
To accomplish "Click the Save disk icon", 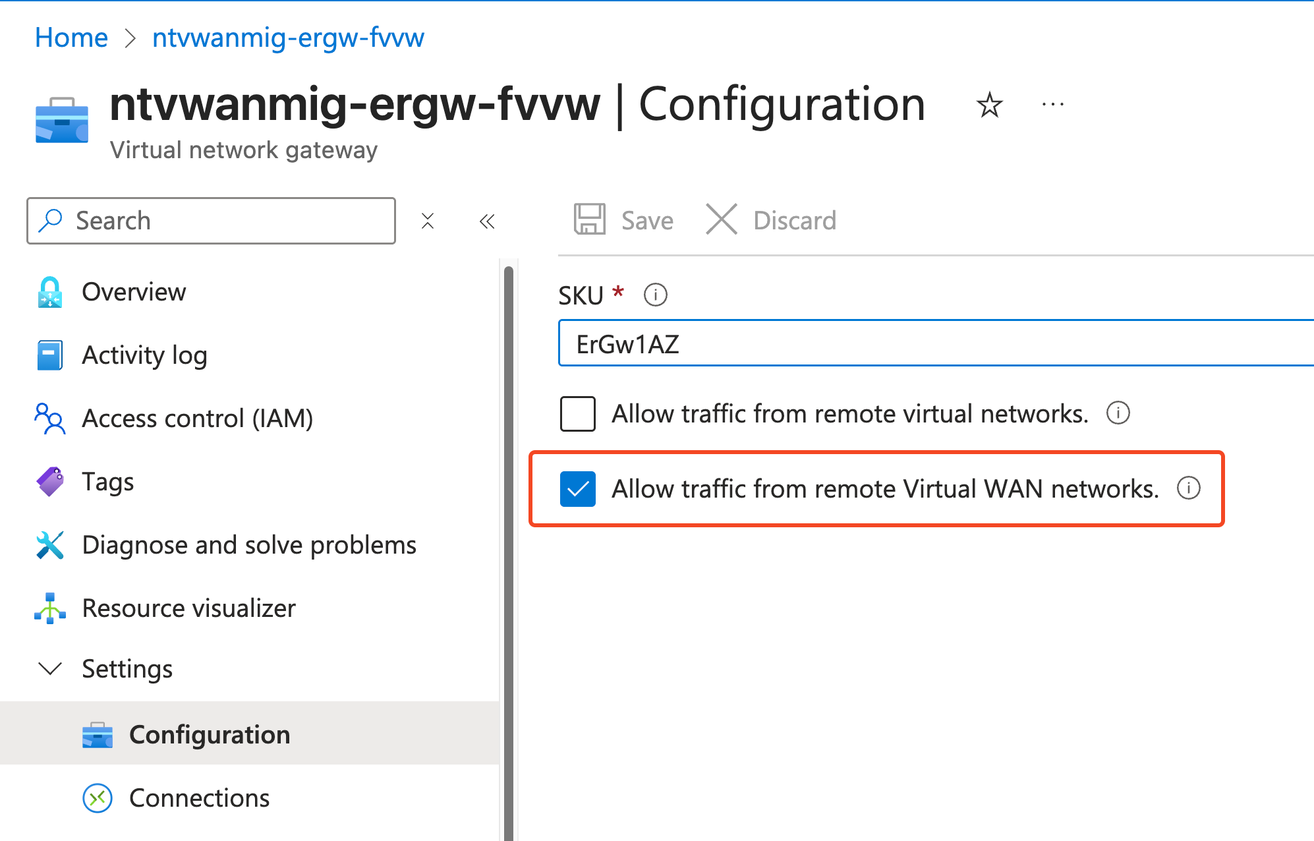I will pyautogui.click(x=589, y=219).
